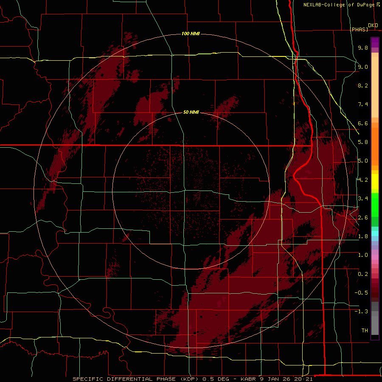
Task: Click the KABR radar site identifier
Action: [x=248, y=379]
